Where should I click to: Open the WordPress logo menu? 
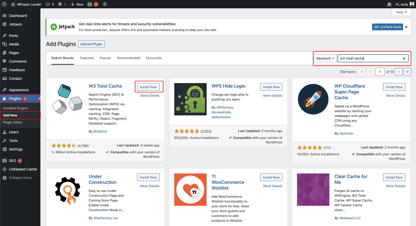pyautogui.click(x=4, y=4)
